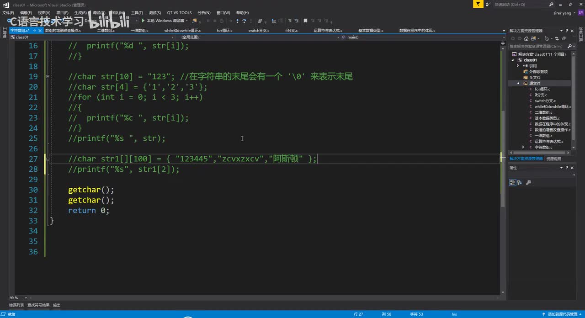Image resolution: width=585 pixels, height=318 pixels.
Task: Click the Solution Explorer back arrow
Action: click(513, 39)
